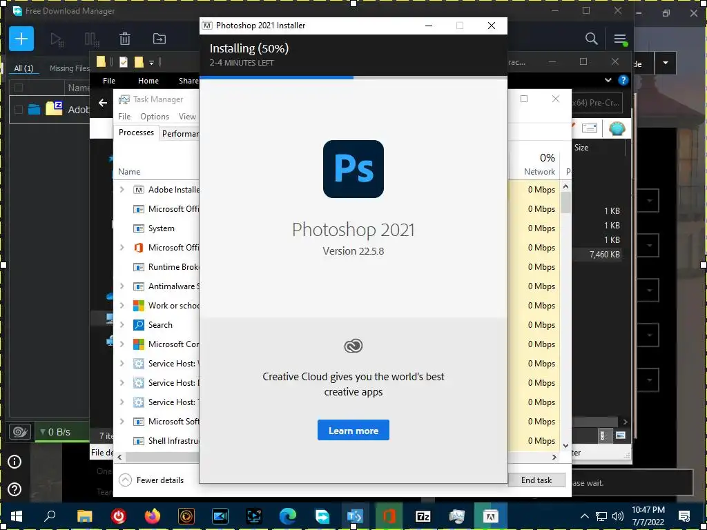The image size is (707, 530).
Task: Click the Photoshop Ps logo
Action: coord(353,168)
